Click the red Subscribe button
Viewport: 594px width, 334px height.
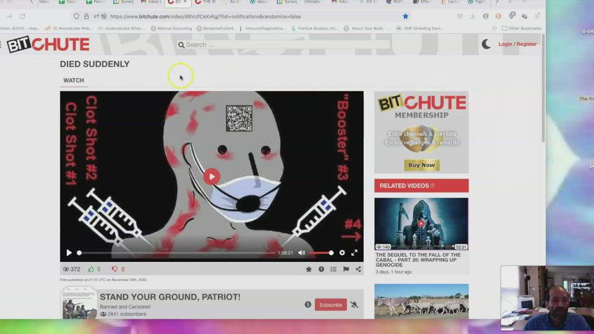pos(330,305)
